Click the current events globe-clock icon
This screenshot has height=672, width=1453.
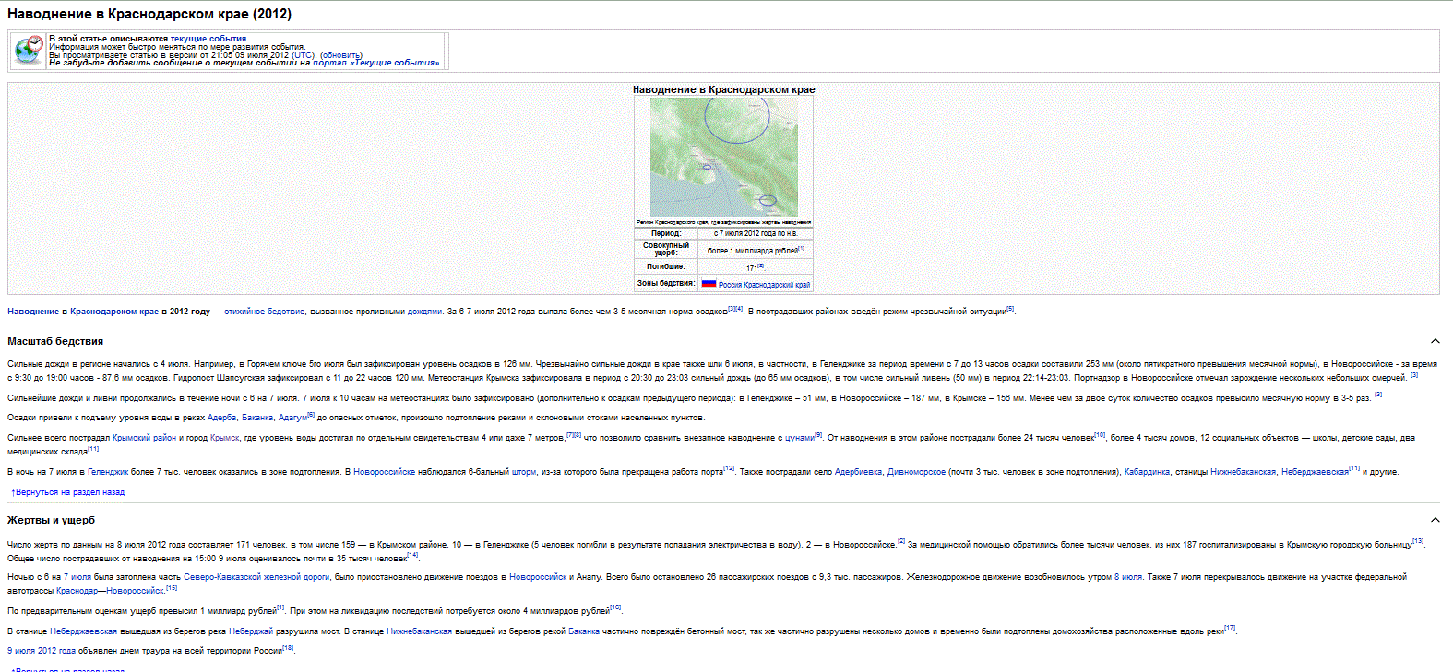pos(29,50)
